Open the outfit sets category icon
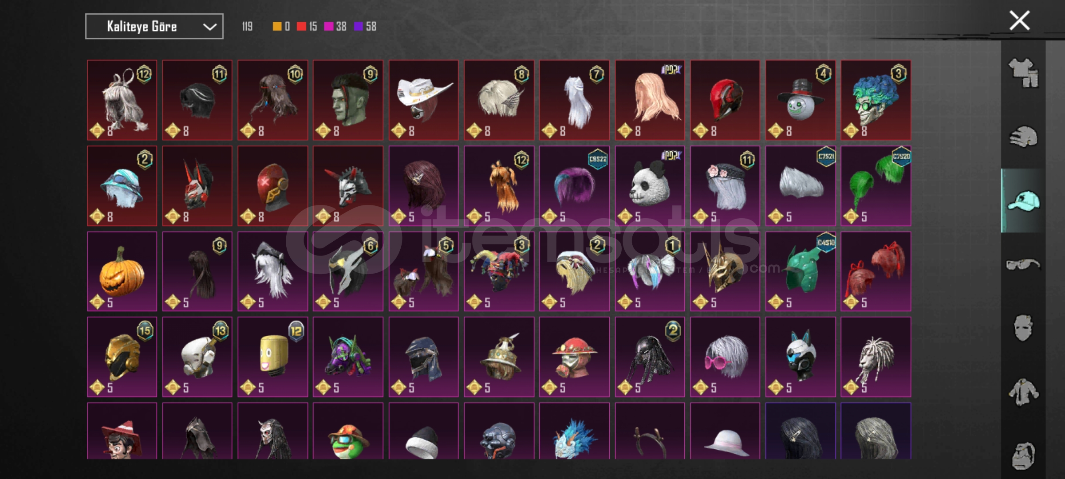This screenshot has height=479, width=1065. click(1024, 73)
